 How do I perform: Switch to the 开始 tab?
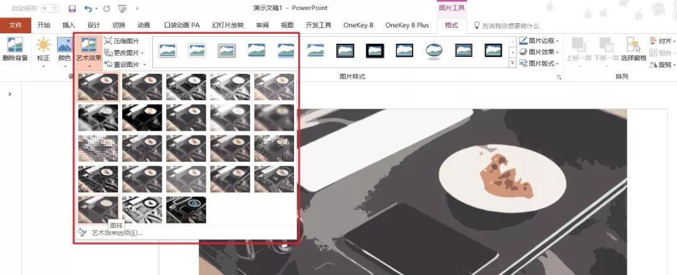44,26
